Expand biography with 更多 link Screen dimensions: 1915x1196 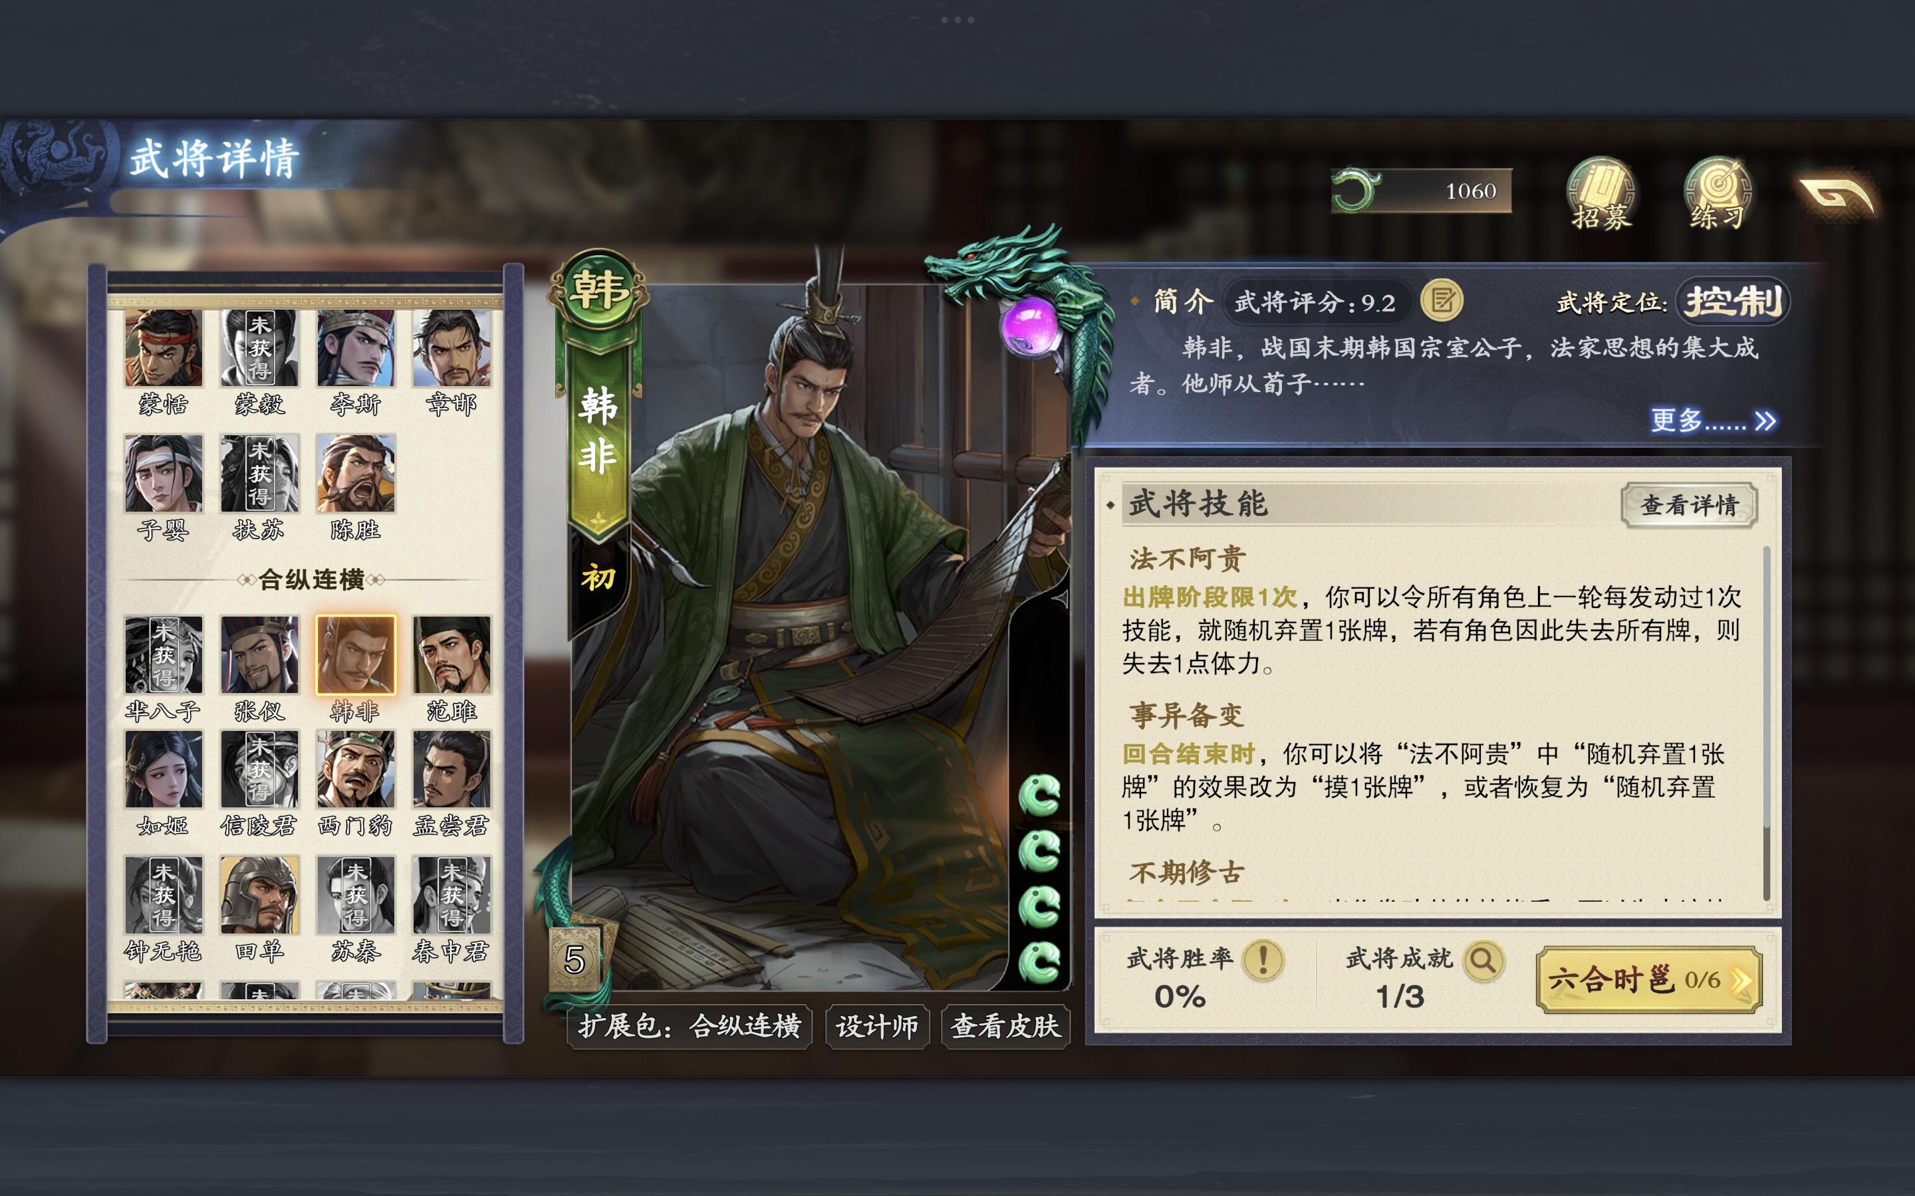[x=1712, y=420]
